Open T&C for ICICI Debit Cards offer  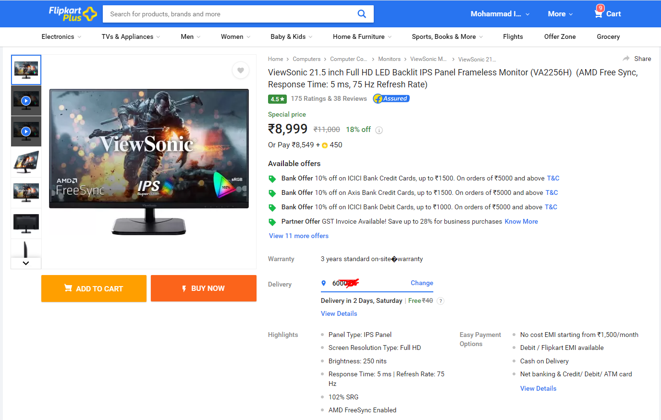551,207
